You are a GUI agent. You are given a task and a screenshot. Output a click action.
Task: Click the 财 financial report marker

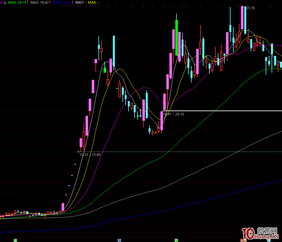[x=119, y=240]
